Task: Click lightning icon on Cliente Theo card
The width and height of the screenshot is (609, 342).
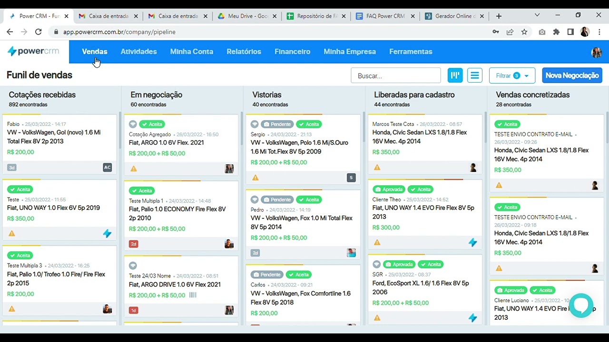Action: pyautogui.click(x=472, y=242)
